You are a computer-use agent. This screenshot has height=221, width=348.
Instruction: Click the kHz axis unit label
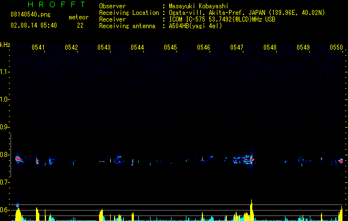(5, 45)
